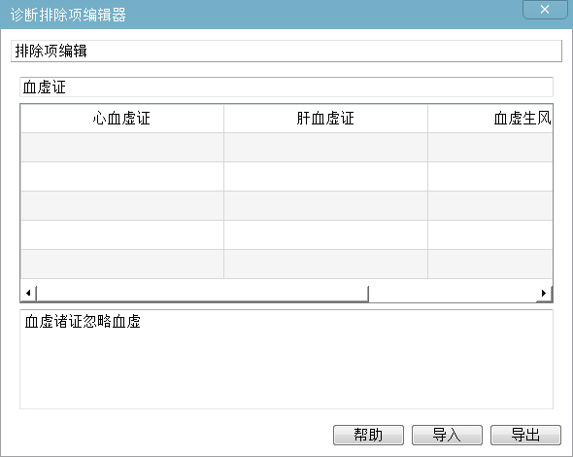Image resolution: width=573 pixels, height=457 pixels.
Task: Click the 血虚证 name field
Action: pyautogui.click(x=286, y=88)
